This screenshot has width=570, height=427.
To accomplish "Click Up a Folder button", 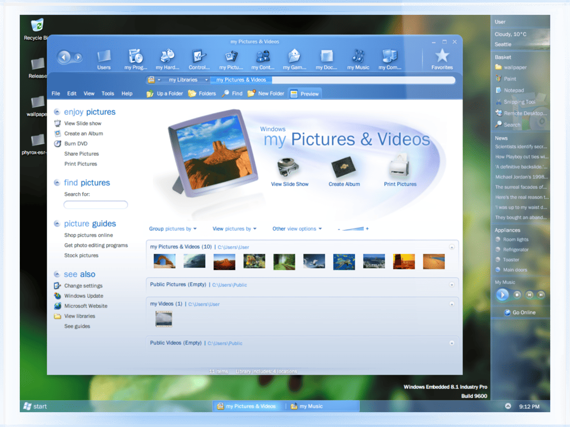I will (165, 94).
